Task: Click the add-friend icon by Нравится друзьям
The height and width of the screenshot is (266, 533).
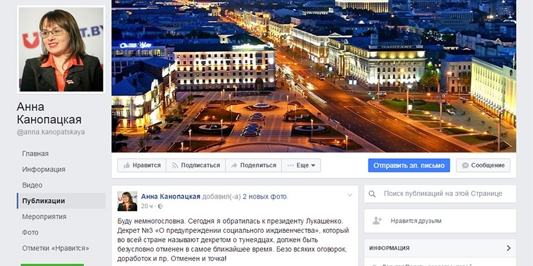Action: [377, 221]
